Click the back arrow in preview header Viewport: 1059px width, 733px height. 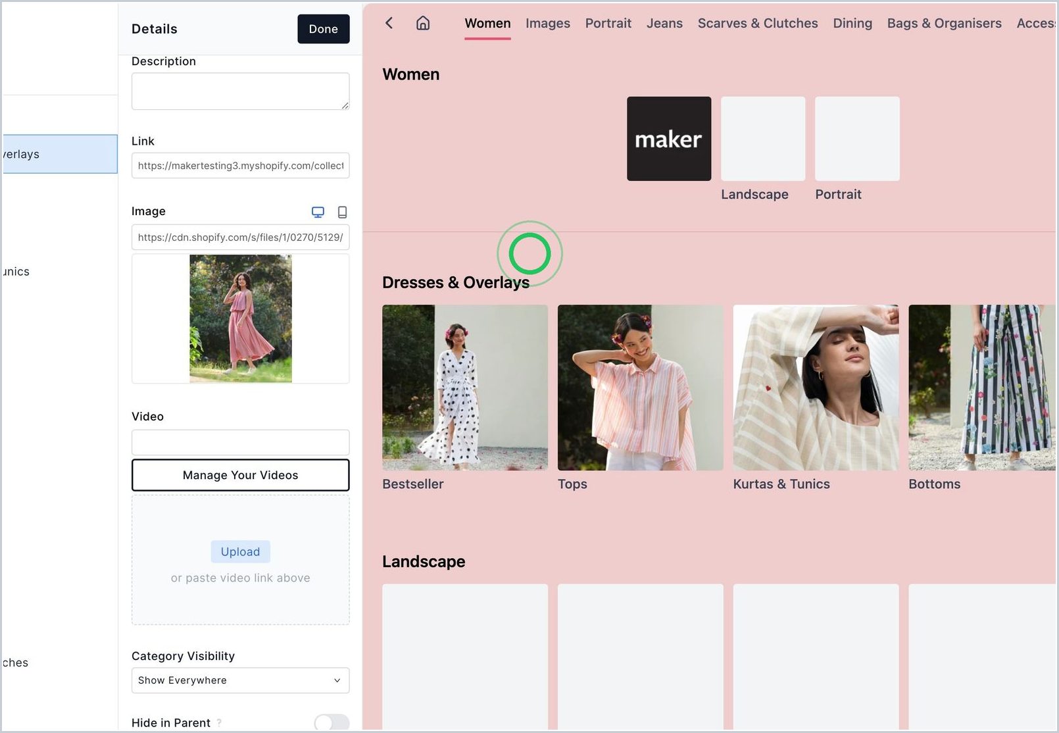(389, 23)
